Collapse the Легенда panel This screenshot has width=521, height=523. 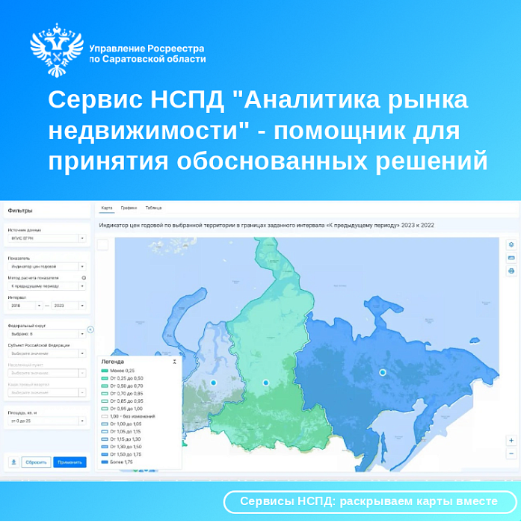tap(175, 362)
